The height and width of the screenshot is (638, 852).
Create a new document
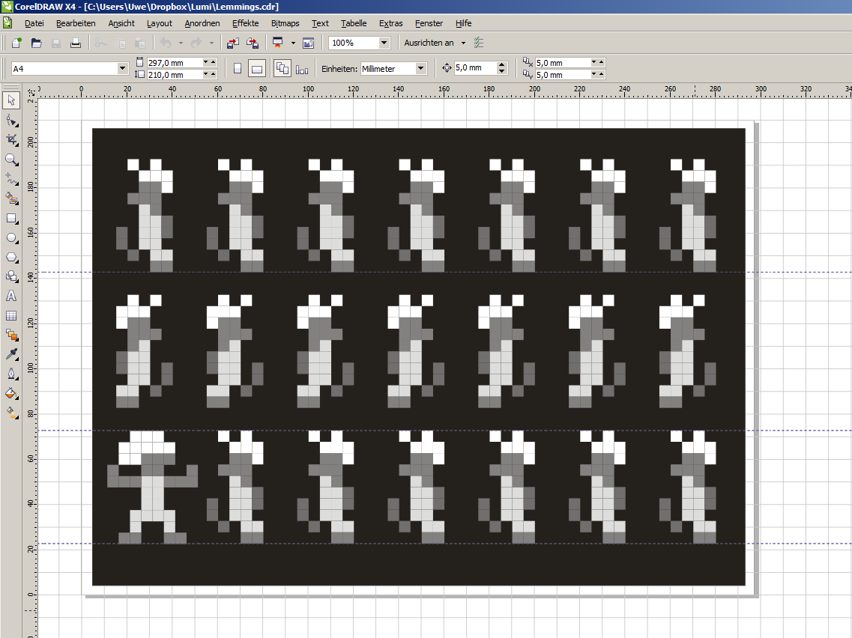16,43
